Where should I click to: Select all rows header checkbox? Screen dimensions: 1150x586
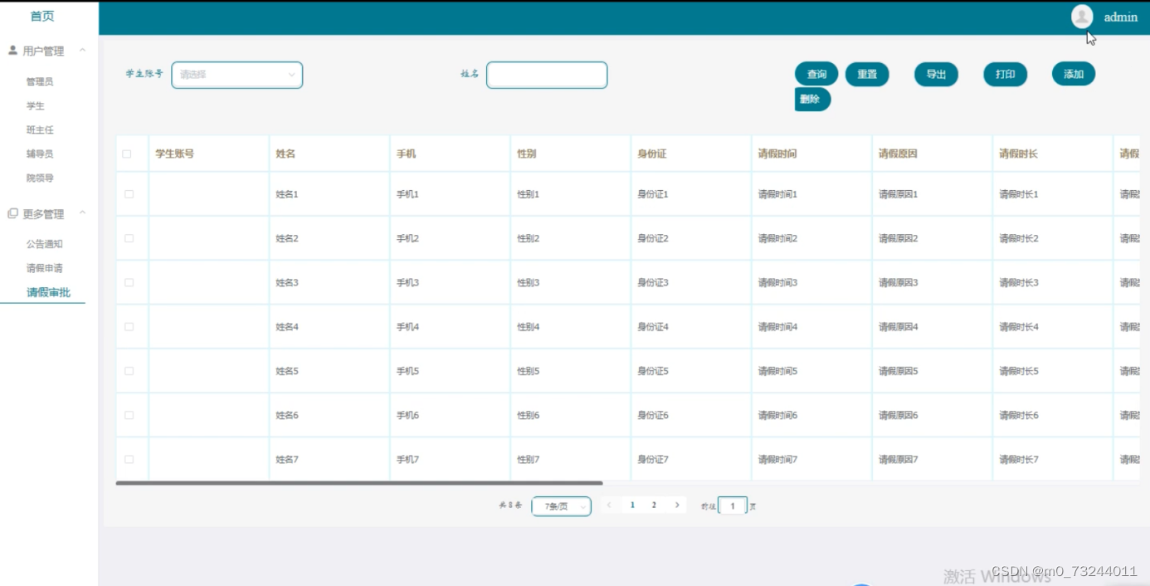[x=127, y=154]
